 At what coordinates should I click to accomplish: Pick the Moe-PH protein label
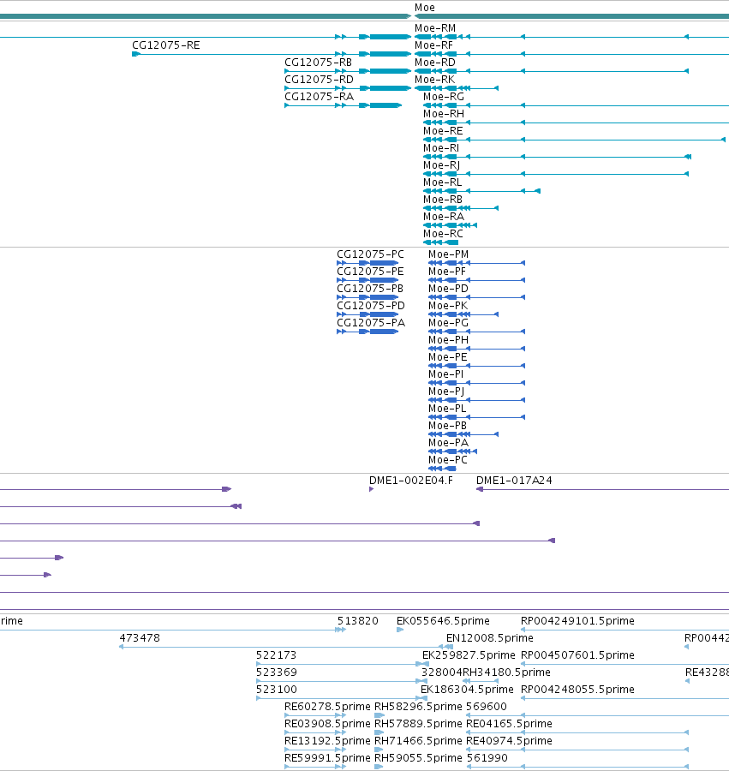click(448, 340)
